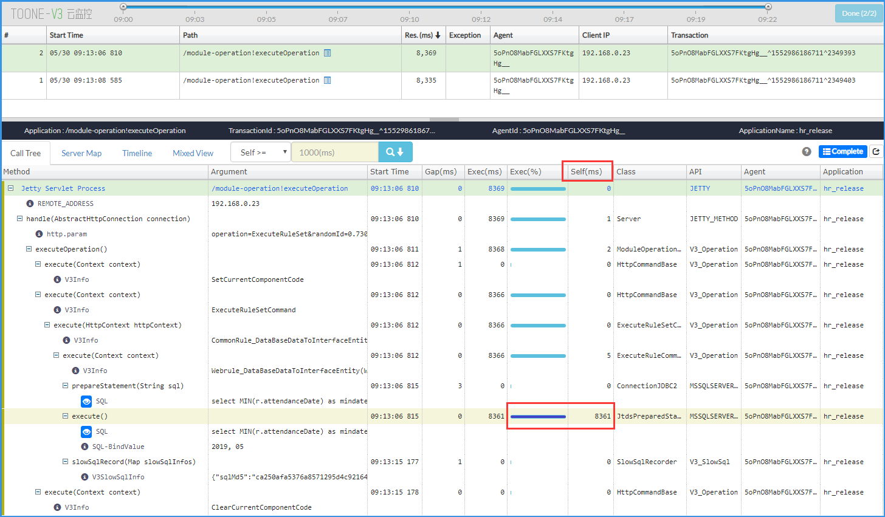
Task: Click the Exec(ms) column header
Action: 484,172
